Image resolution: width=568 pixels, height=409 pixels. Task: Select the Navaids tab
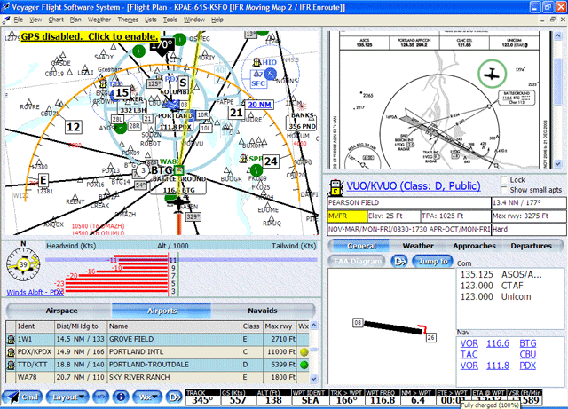(x=263, y=311)
